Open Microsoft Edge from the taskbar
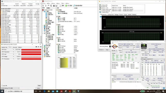Screen dimensions: 166x93 click(x=44, y=91)
